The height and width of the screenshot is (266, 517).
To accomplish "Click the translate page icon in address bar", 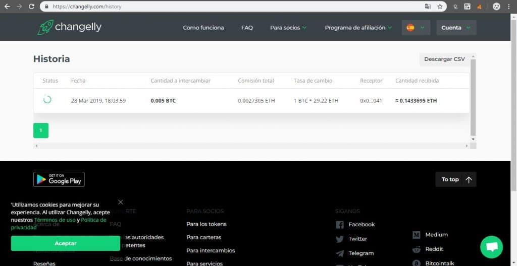I will click(x=428, y=6).
